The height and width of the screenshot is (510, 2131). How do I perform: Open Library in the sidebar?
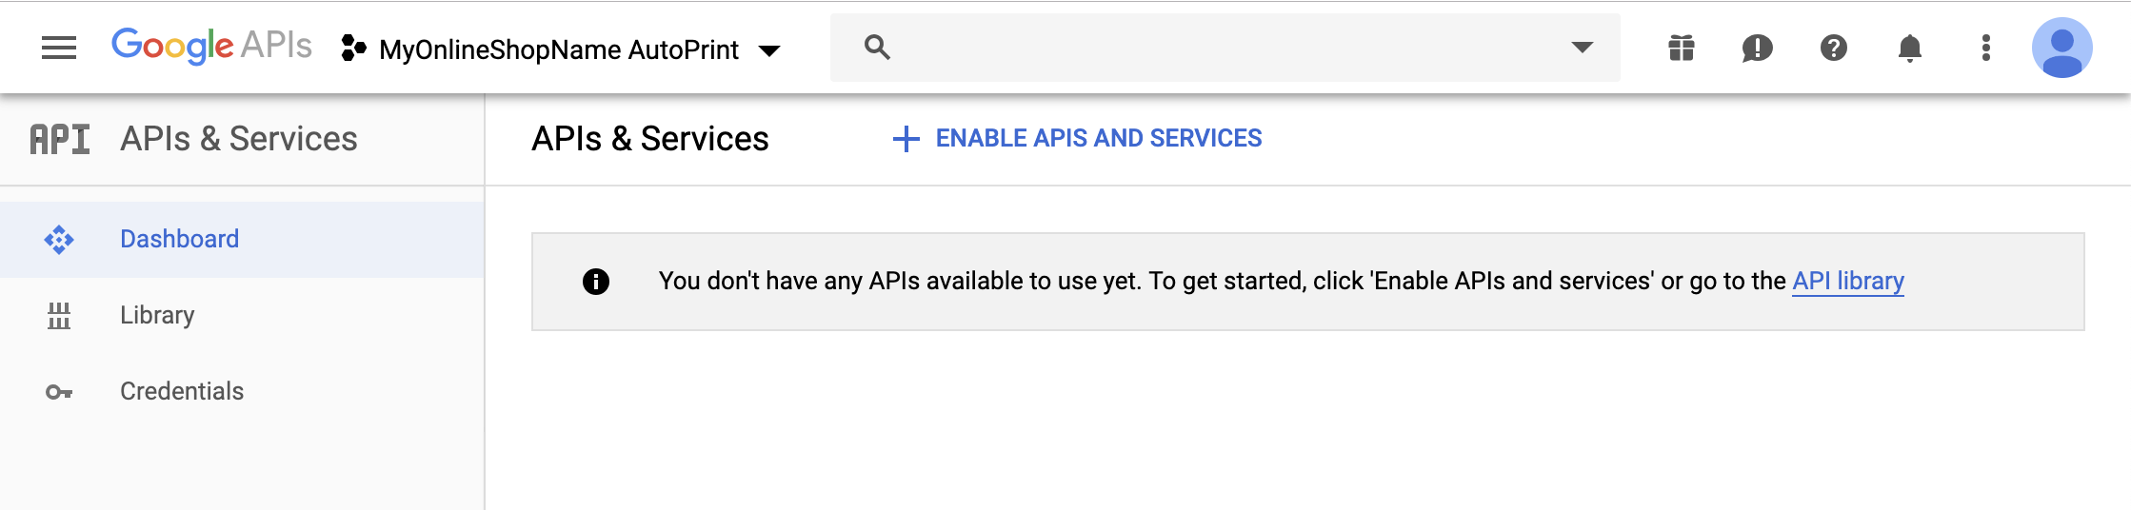(242, 315)
